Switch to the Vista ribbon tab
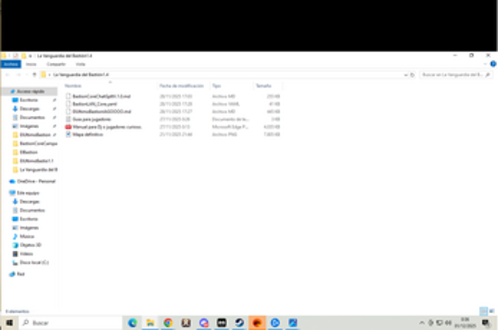This screenshot has height=330, width=498. tap(80, 64)
